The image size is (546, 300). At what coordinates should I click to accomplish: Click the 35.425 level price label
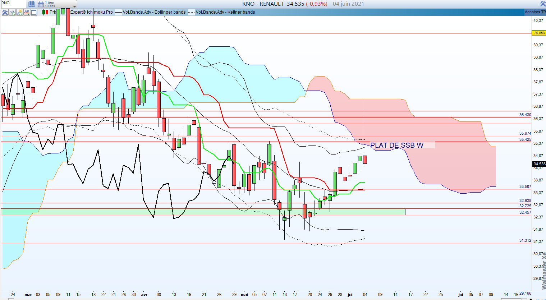click(525, 140)
